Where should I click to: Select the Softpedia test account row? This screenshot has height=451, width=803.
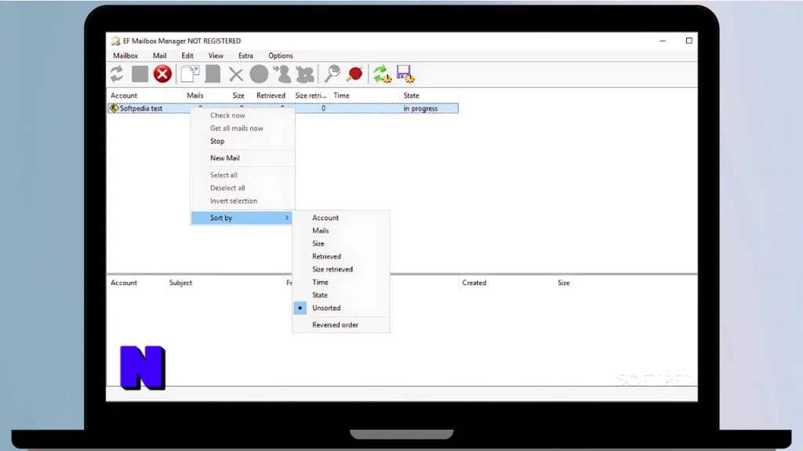point(282,108)
